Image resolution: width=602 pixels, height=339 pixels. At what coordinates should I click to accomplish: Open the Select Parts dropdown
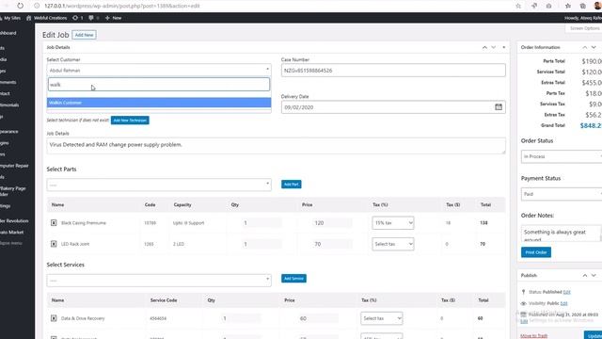[159, 185]
